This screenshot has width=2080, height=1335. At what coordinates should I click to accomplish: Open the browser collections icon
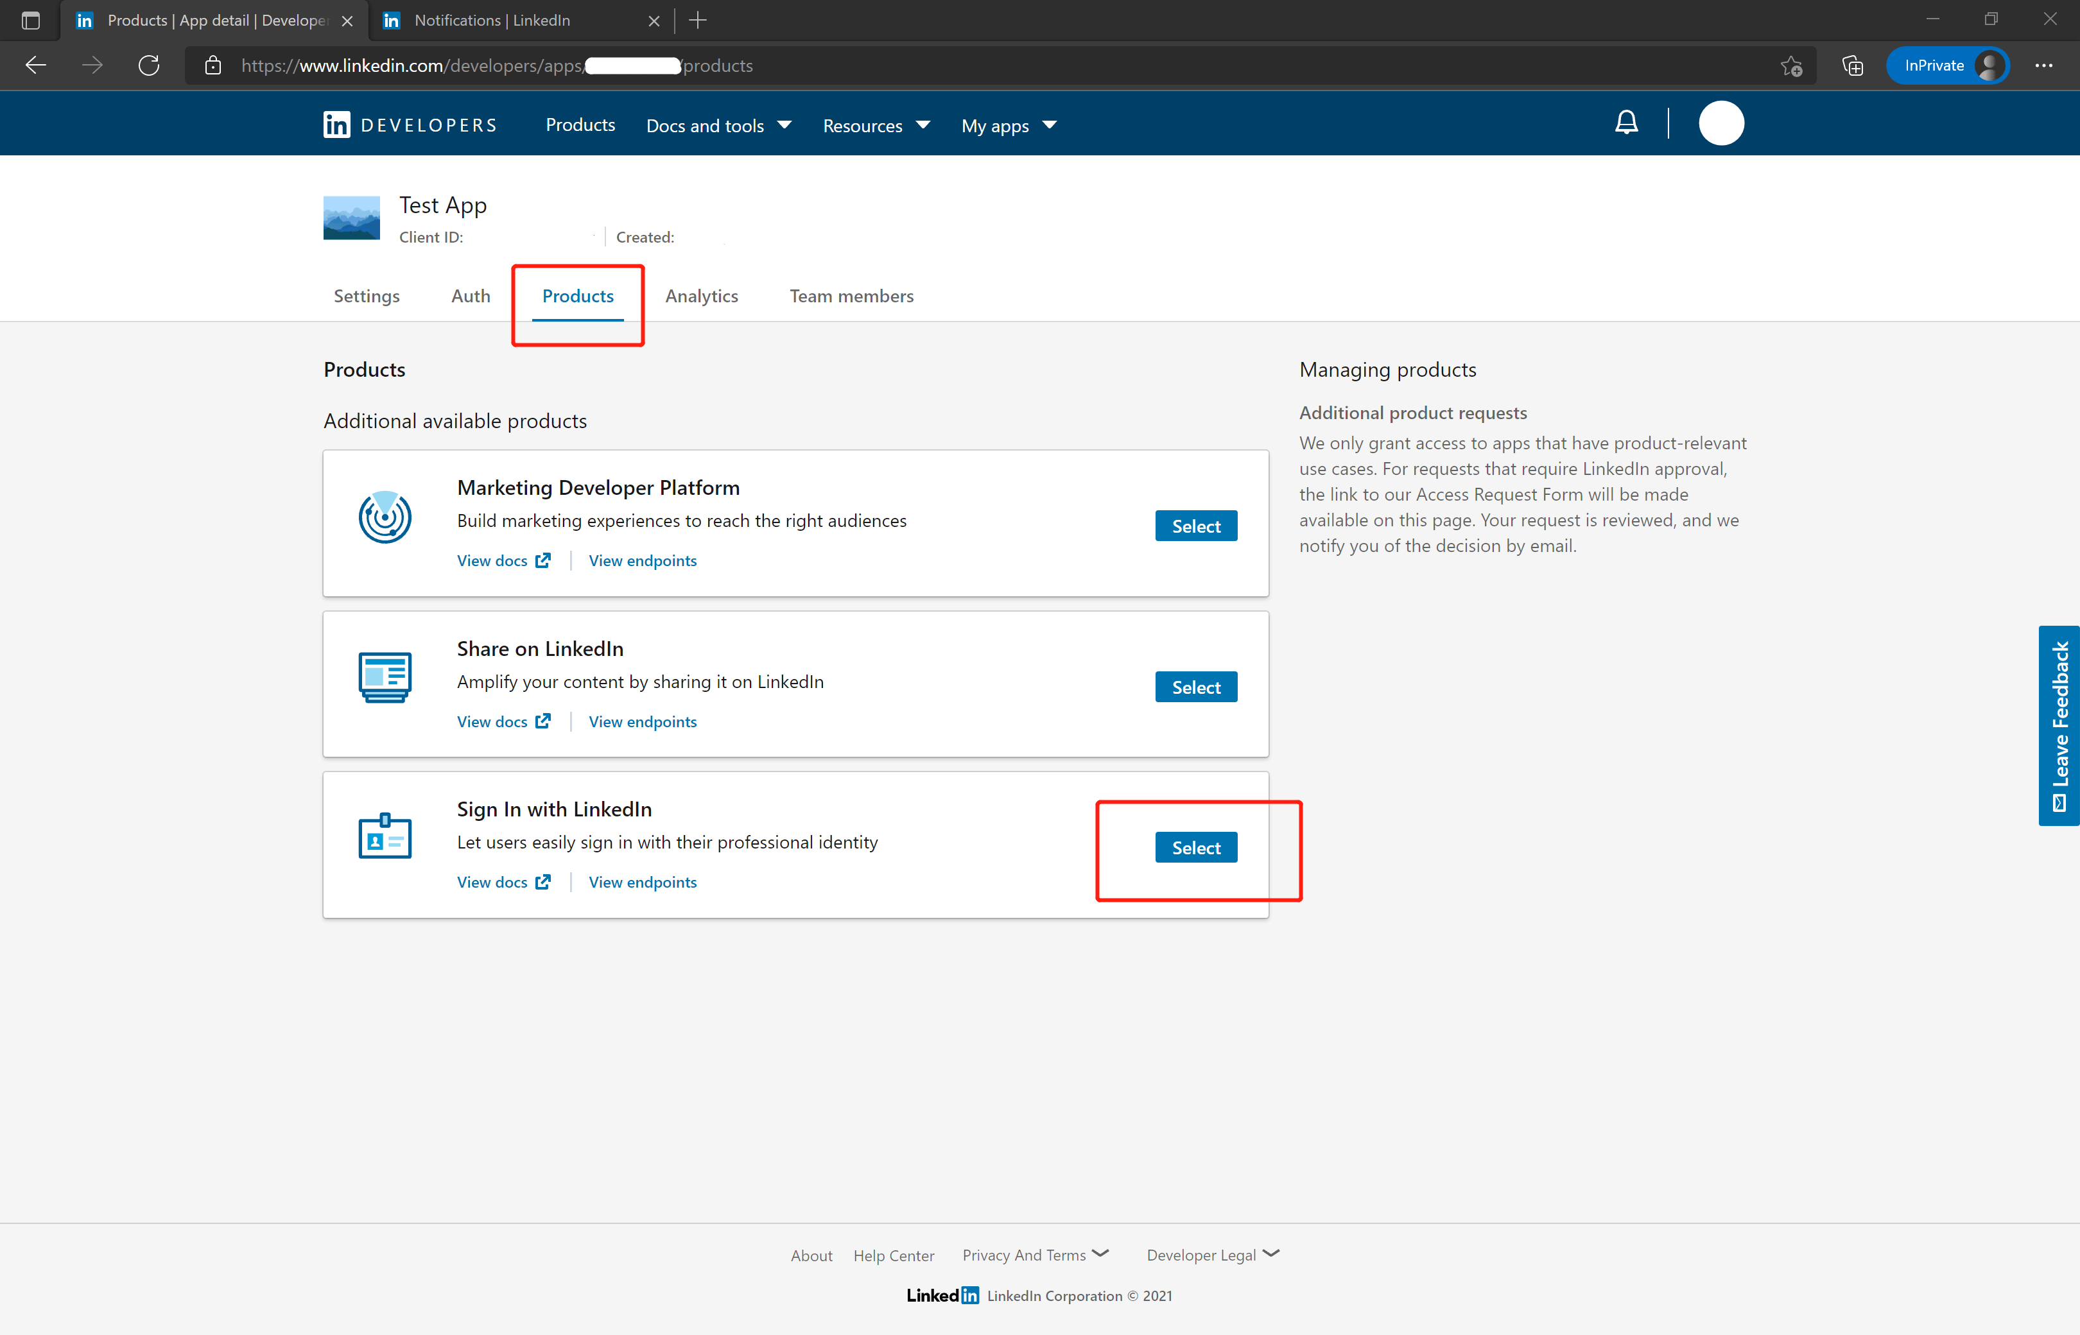point(1852,66)
